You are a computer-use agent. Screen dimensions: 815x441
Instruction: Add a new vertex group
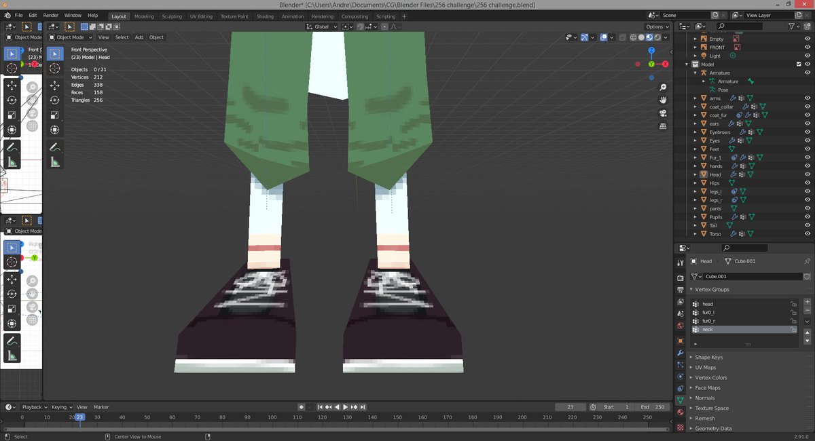tap(807, 301)
